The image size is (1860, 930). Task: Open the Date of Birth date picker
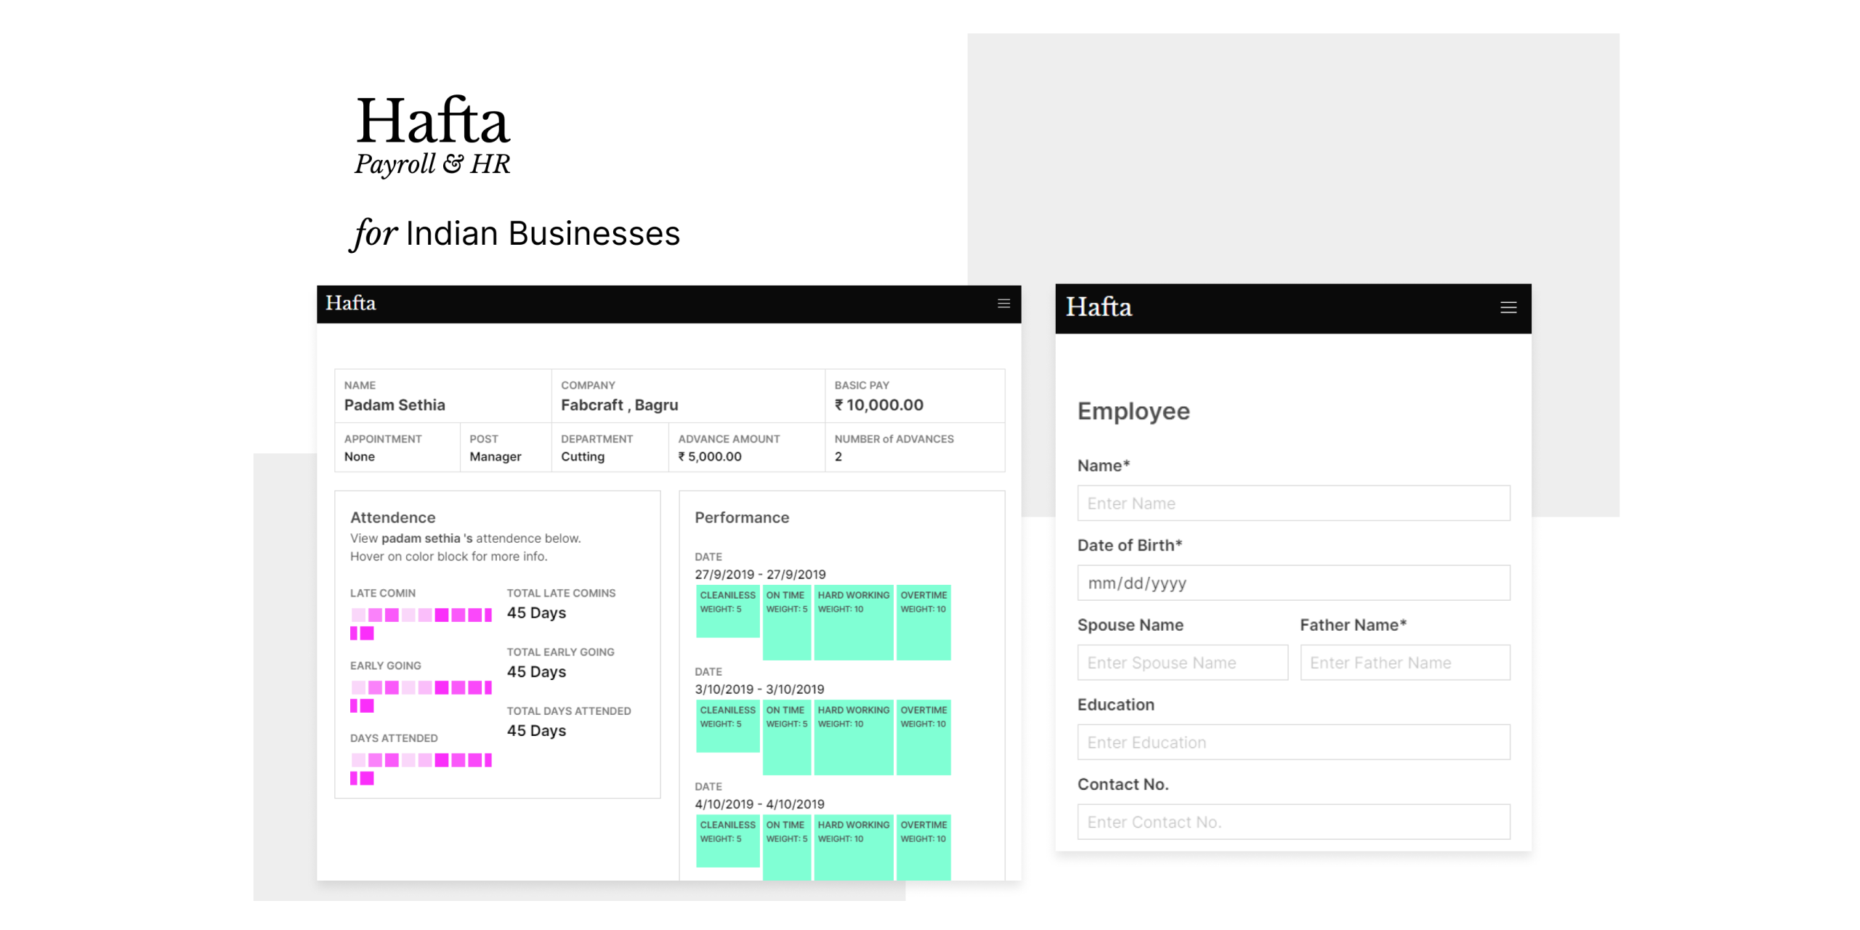coord(1293,583)
